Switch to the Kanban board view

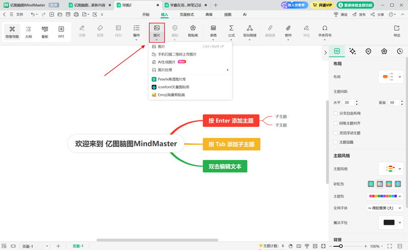(x=45, y=32)
